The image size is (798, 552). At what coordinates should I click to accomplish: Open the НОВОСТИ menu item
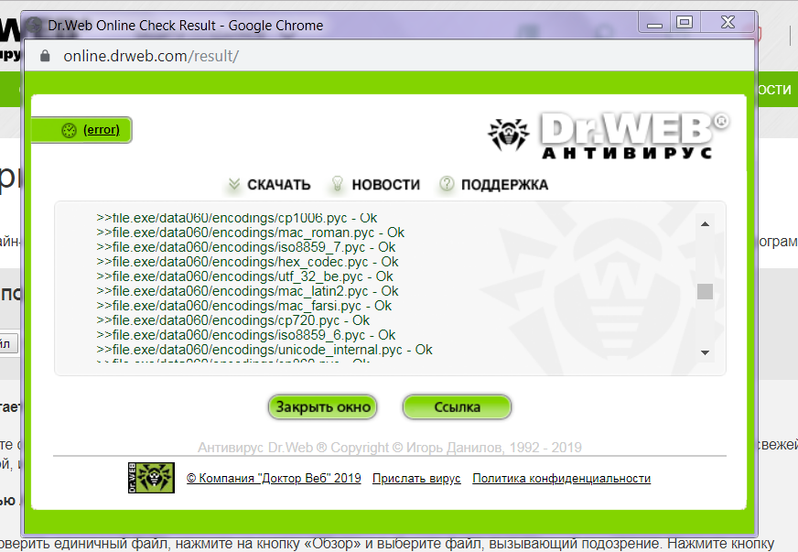point(386,185)
